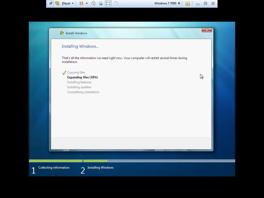The height and width of the screenshot is (198, 264).
Task: Minimize the VMware Player window
Action: [198, 4]
